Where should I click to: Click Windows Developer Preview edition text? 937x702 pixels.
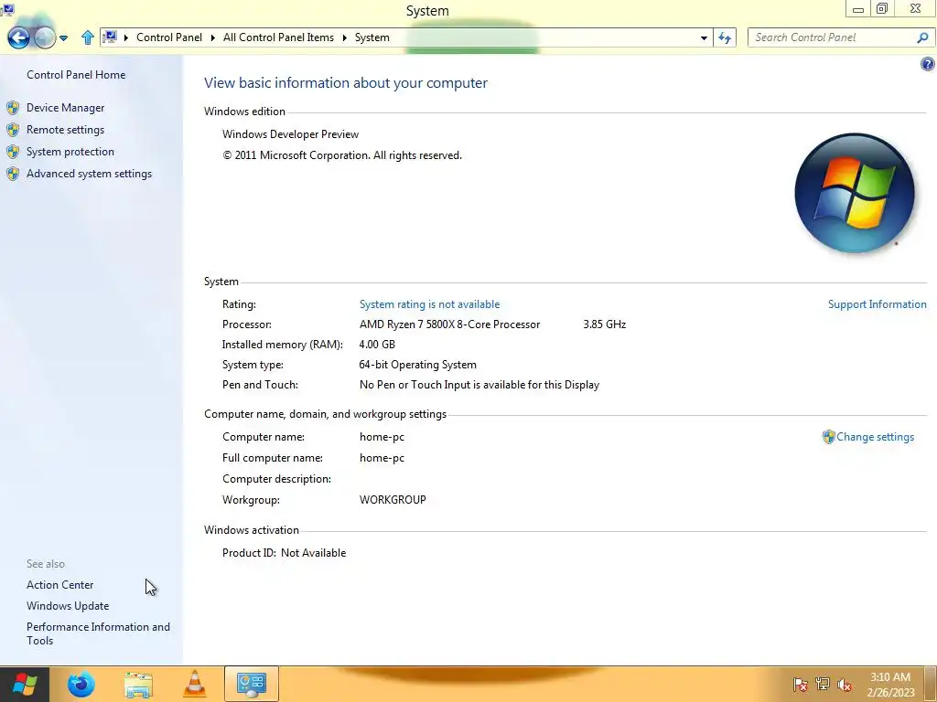click(x=290, y=134)
